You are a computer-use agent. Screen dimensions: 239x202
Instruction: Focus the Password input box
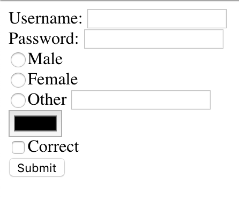point(154,39)
